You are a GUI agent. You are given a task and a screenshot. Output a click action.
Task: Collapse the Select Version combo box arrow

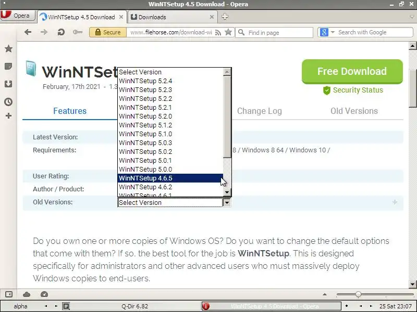coord(227,203)
